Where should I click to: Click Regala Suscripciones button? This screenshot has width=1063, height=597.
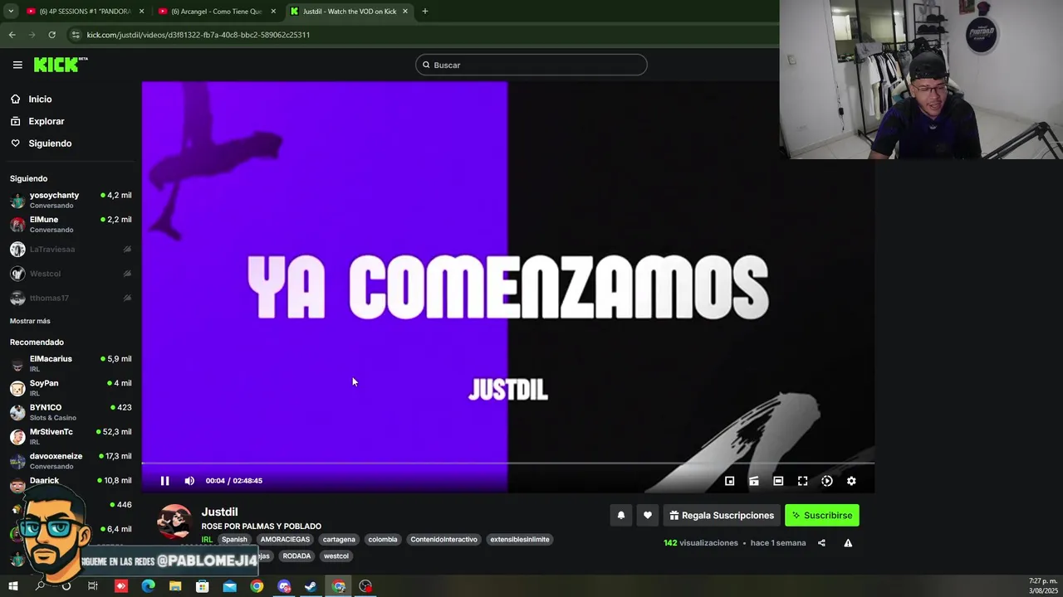click(x=722, y=515)
